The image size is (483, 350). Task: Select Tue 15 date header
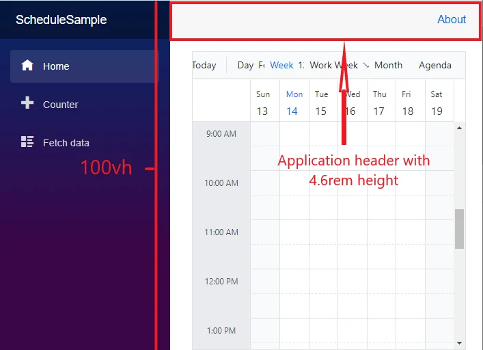[x=323, y=100]
